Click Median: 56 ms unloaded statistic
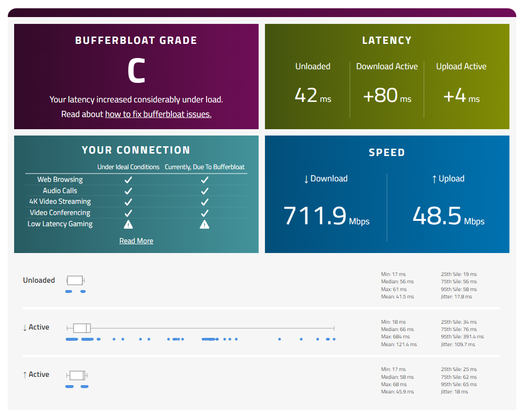The image size is (526, 410). pyautogui.click(x=397, y=282)
